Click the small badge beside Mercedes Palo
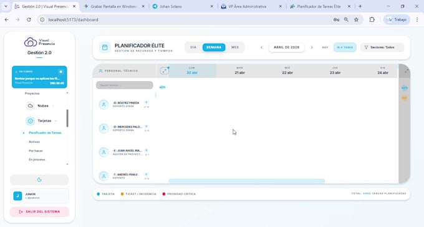Viewport: 424px width, 227px height. pyautogui.click(x=147, y=127)
